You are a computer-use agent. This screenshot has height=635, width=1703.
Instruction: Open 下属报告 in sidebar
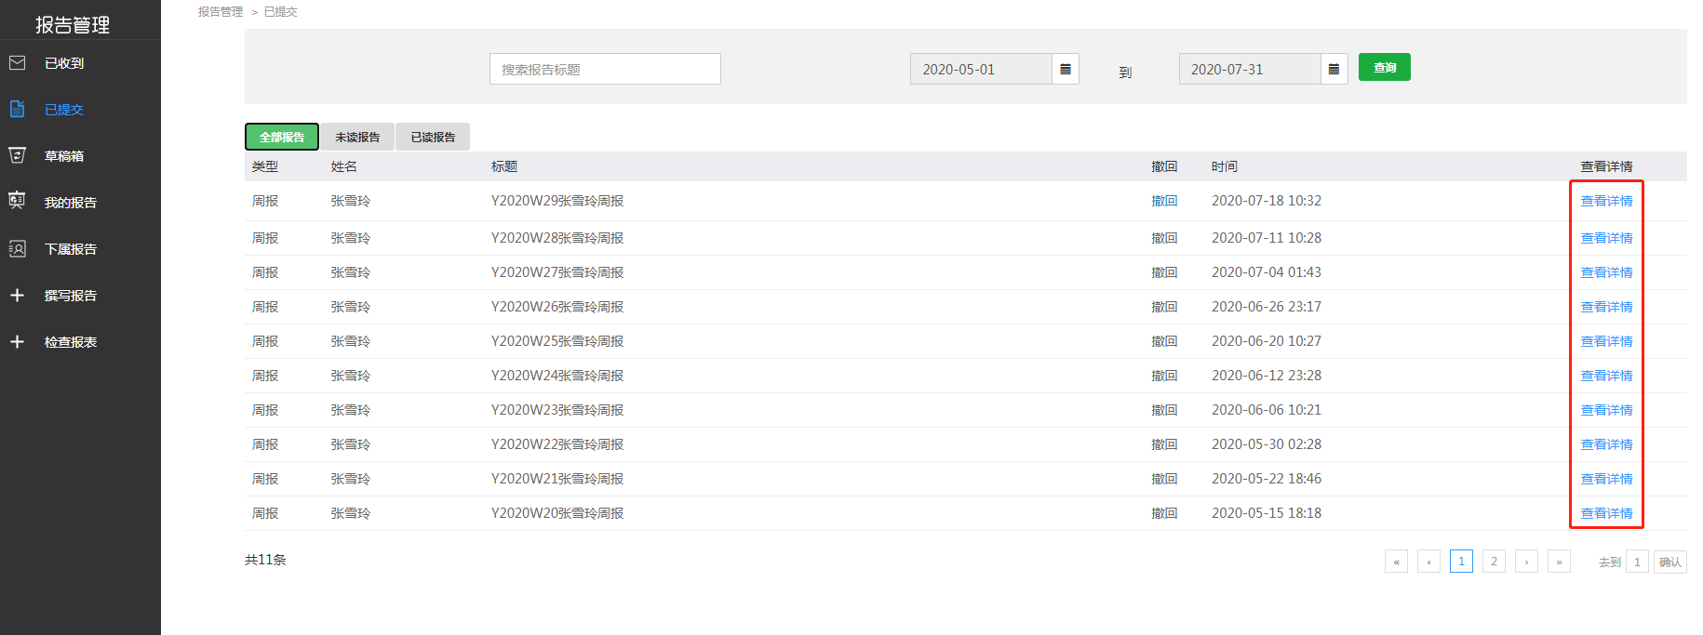[x=71, y=249]
